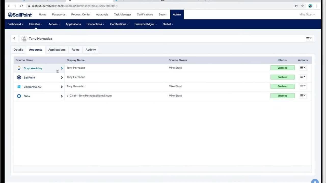Go to the Home page

(43, 14)
